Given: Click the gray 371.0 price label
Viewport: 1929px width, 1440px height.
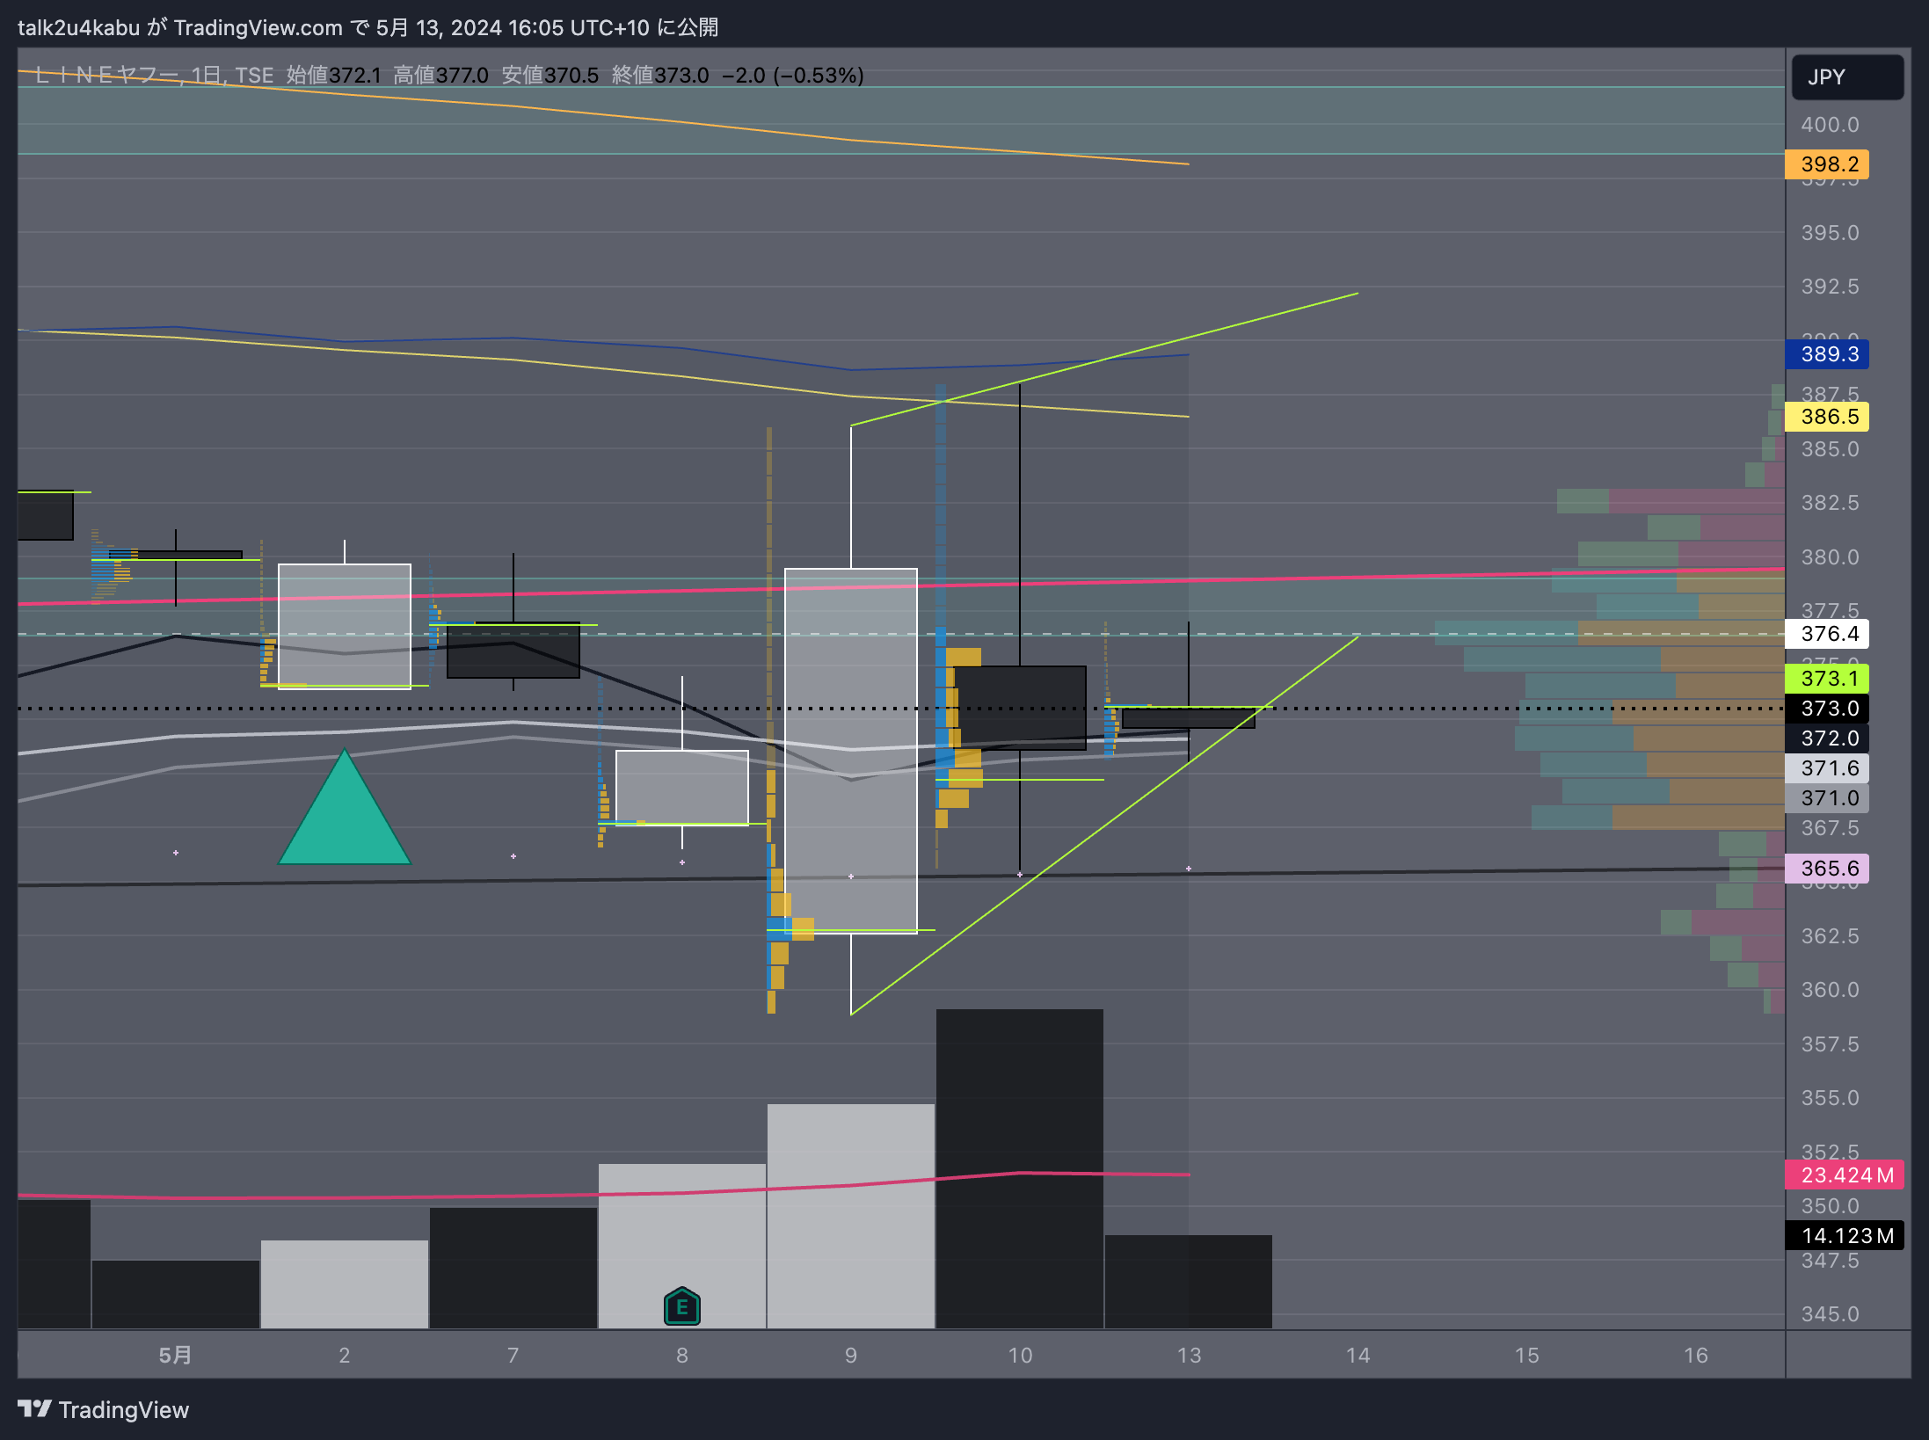Looking at the screenshot, I should point(1827,798).
